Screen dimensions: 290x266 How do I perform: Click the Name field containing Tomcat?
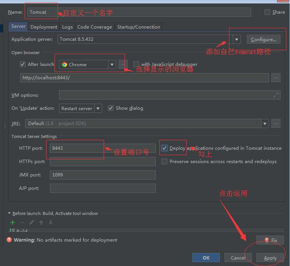point(139,12)
